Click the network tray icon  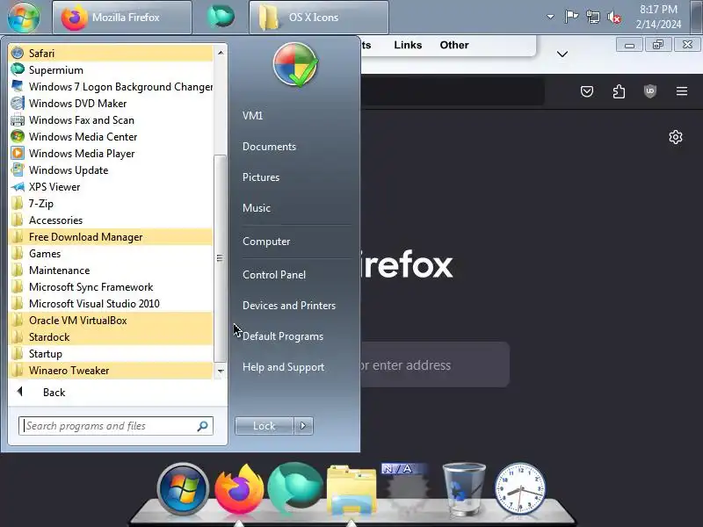coord(593,17)
